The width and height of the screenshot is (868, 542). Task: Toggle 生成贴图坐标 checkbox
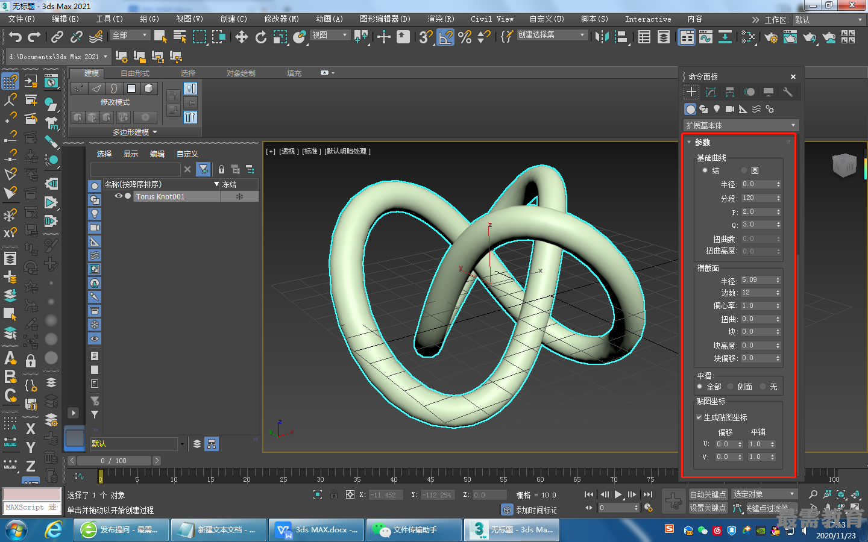pyautogui.click(x=699, y=417)
